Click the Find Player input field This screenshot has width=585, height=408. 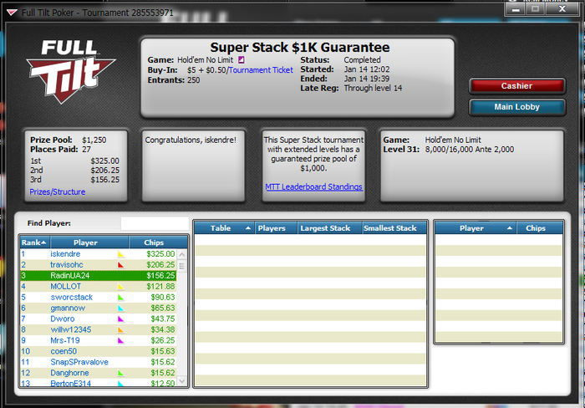click(155, 223)
